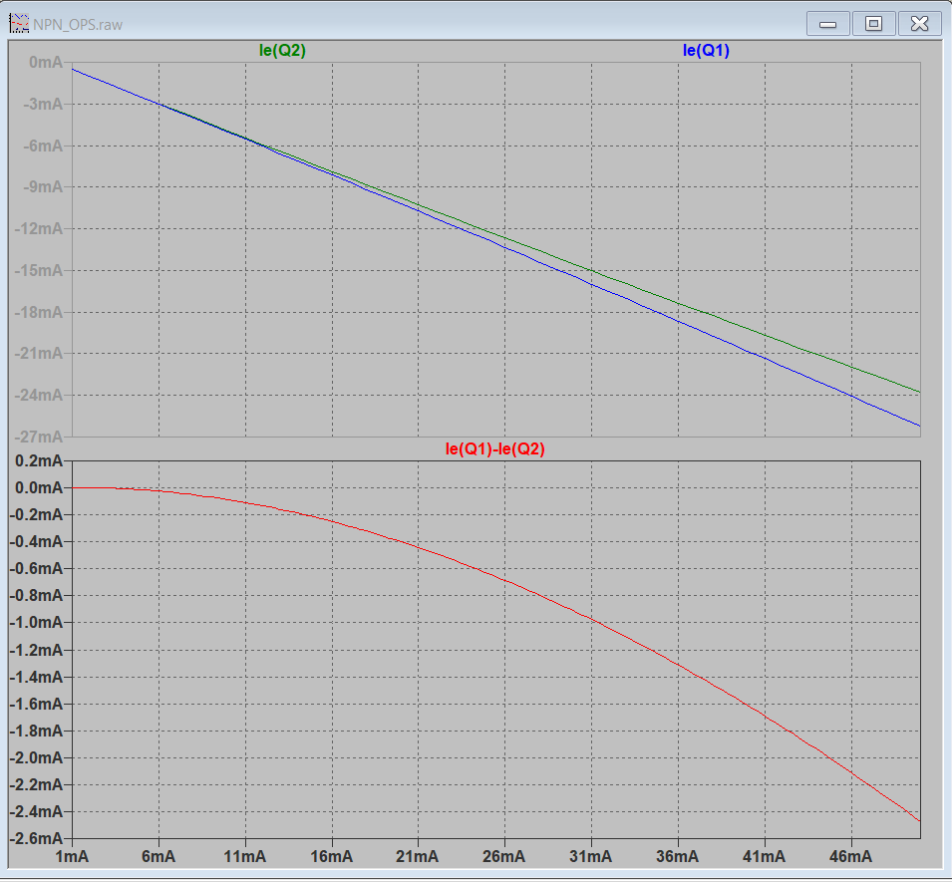952x882 pixels.
Task: Click the -15mA upper axis label
Action: tap(38, 270)
